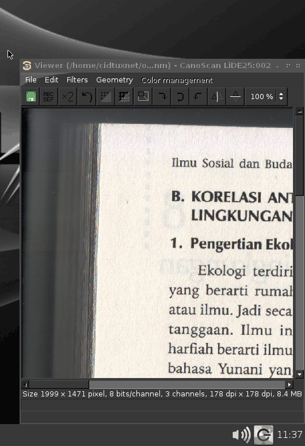Open the Edit menu
Image resolution: width=305 pixels, height=446 pixels.
pos(51,80)
